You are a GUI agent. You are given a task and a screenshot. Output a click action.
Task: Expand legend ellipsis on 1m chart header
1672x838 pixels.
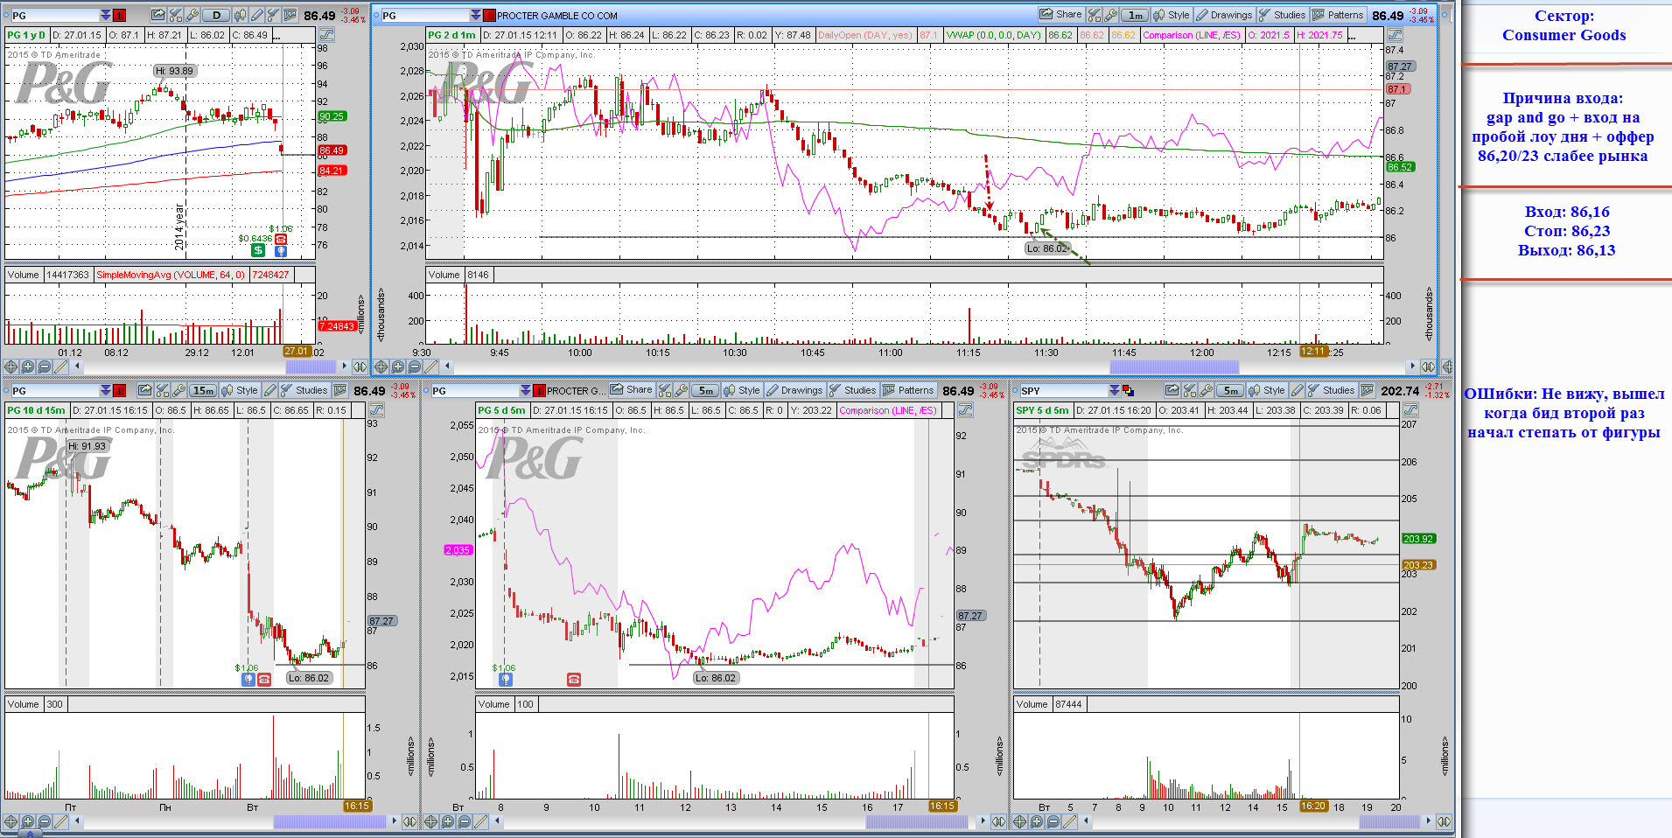[1352, 36]
